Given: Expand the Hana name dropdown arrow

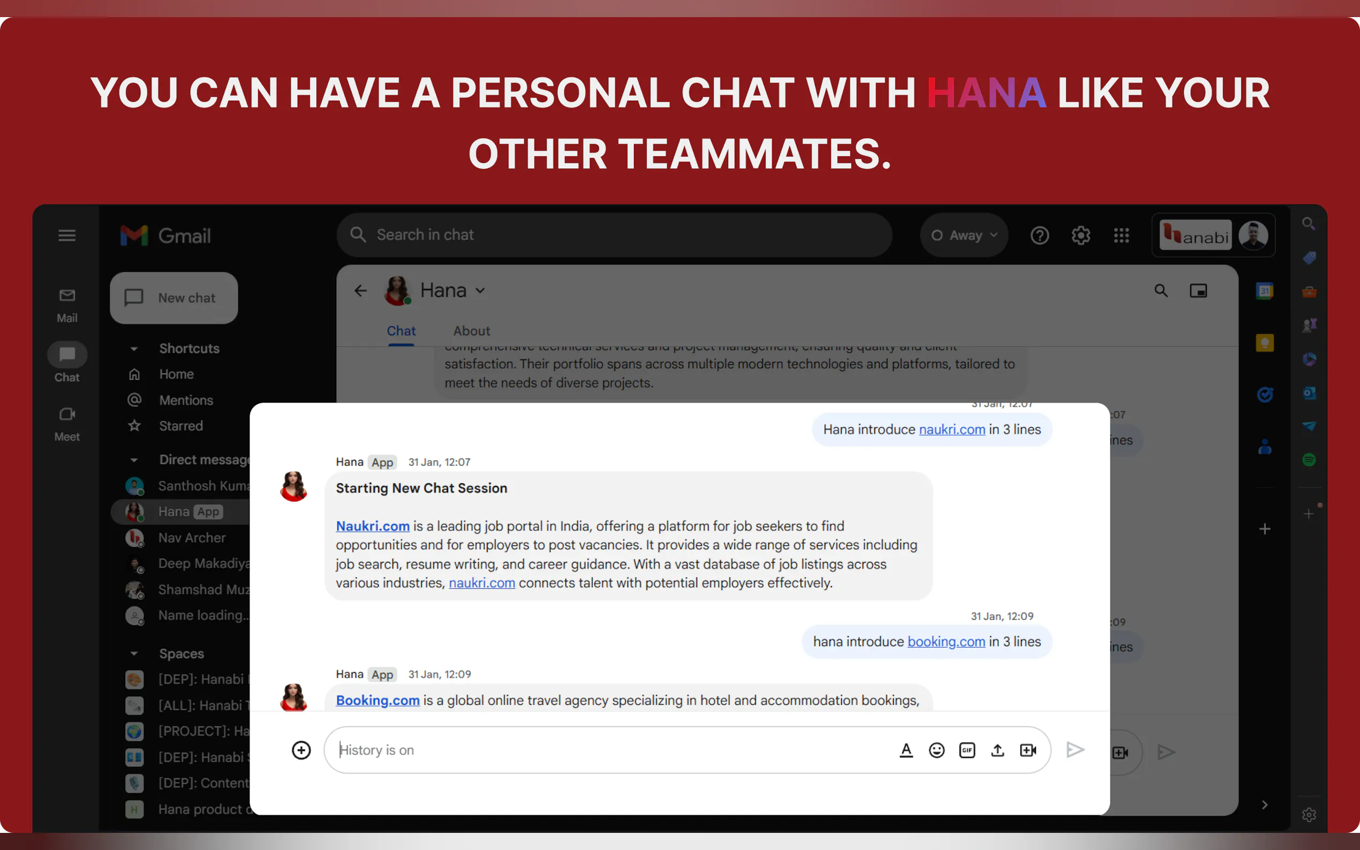Looking at the screenshot, I should click(480, 291).
